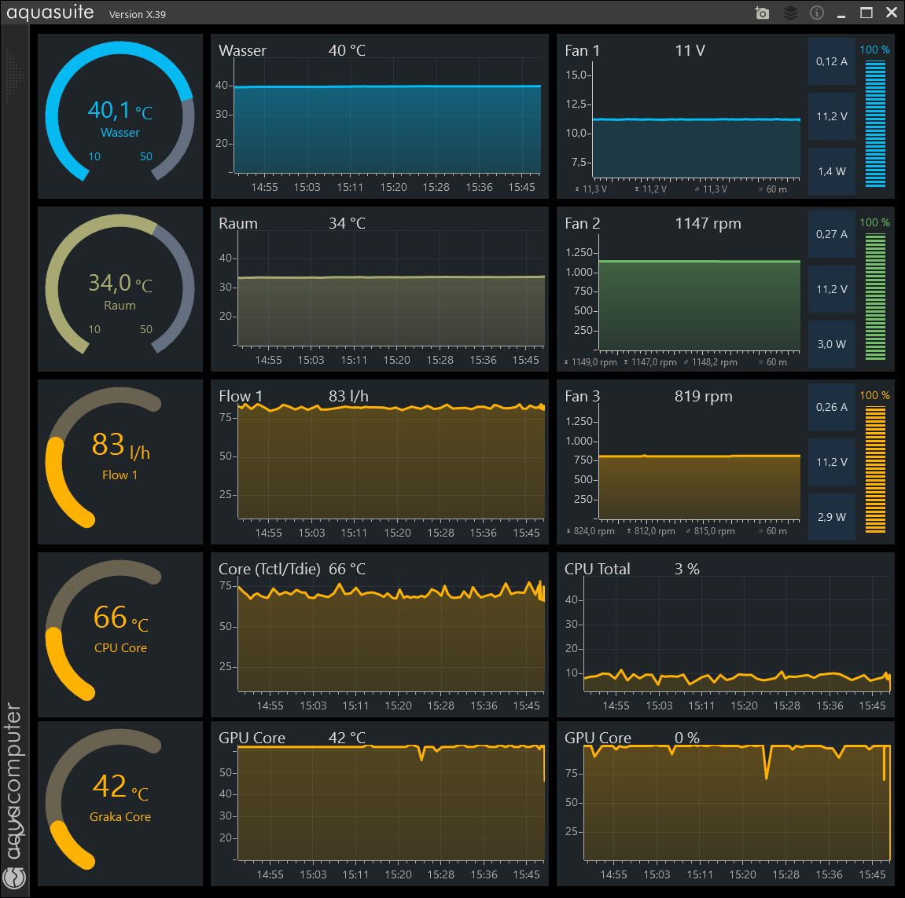The image size is (905, 898).
Task: Click Fan 2 voltage box 11,2 V
Action: click(x=832, y=289)
